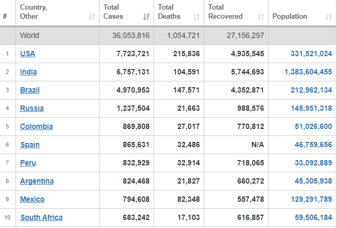Open the Colombia country link
The width and height of the screenshot is (337, 228).
pyautogui.click(x=36, y=126)
